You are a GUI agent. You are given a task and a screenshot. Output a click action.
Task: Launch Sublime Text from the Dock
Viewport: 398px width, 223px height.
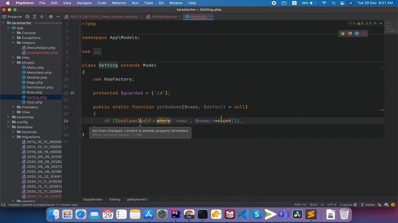[x=311, y=214]
